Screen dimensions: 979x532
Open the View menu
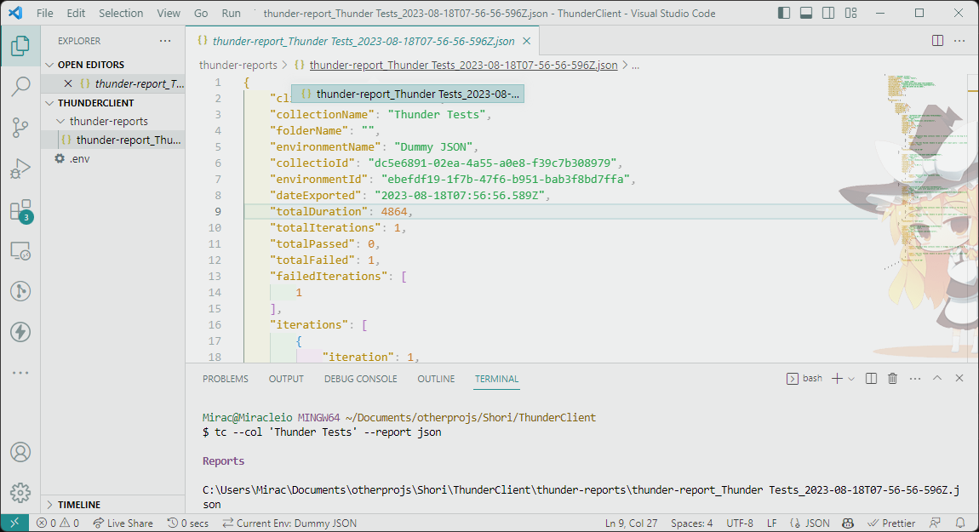coord(169,13)
